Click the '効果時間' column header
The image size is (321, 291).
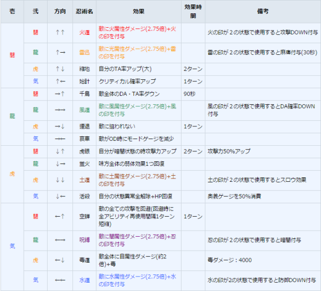[193, 11]
